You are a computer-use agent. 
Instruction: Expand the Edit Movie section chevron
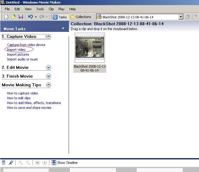coord(48,67)
